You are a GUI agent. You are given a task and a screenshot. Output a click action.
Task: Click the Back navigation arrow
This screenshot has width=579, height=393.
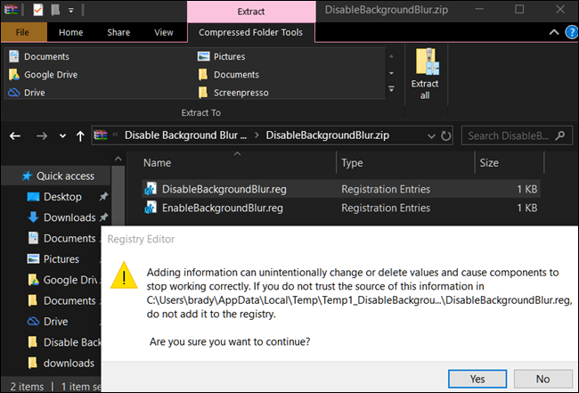(x=15, y=136)
